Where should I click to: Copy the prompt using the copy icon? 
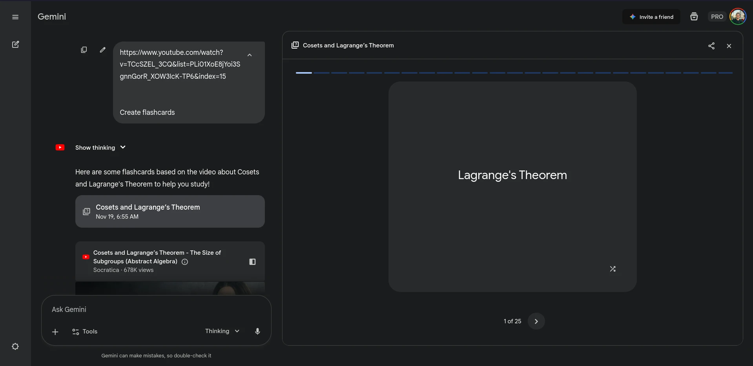tap(84, 50)
